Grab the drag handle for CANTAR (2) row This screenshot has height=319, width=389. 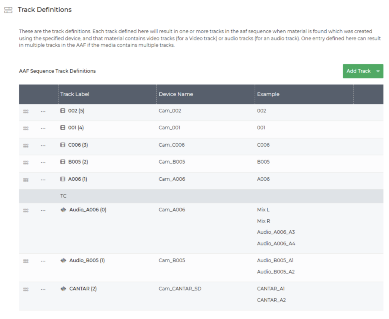(26, 289)
